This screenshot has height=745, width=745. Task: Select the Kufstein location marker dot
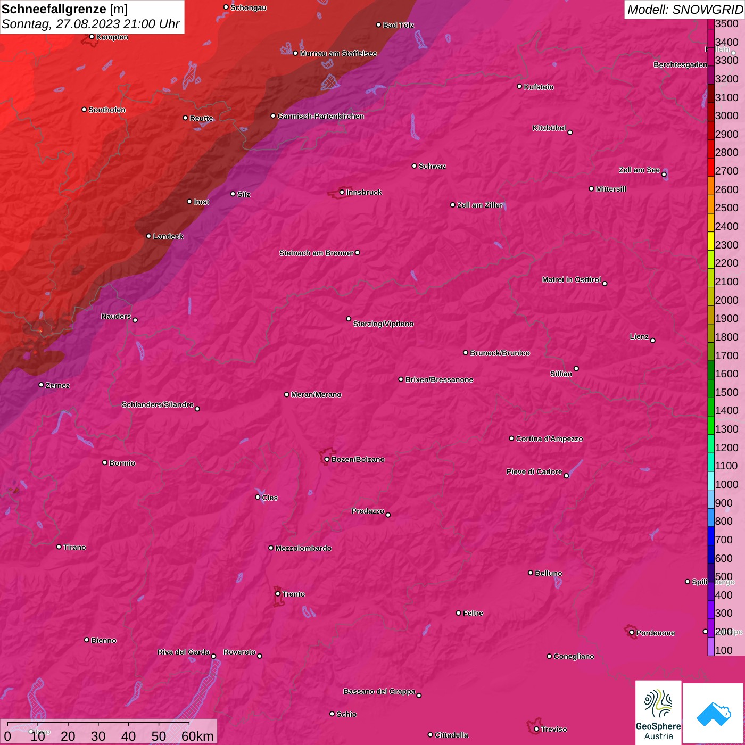pyautogui.click(x=519, y=86)
